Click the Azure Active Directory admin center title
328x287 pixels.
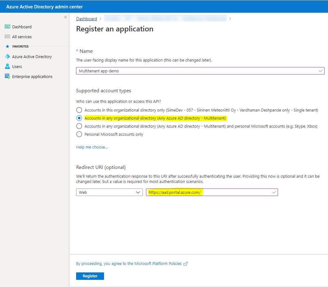[x=44, y=7]
